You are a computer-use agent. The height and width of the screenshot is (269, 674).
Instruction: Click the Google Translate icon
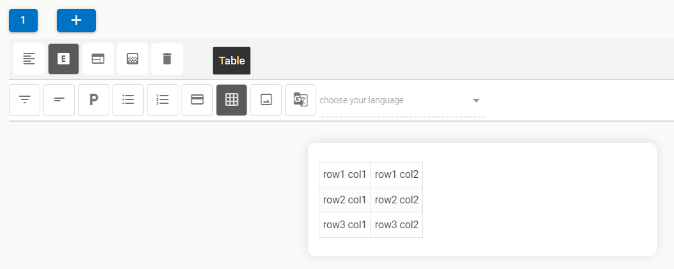coord(300,100)
